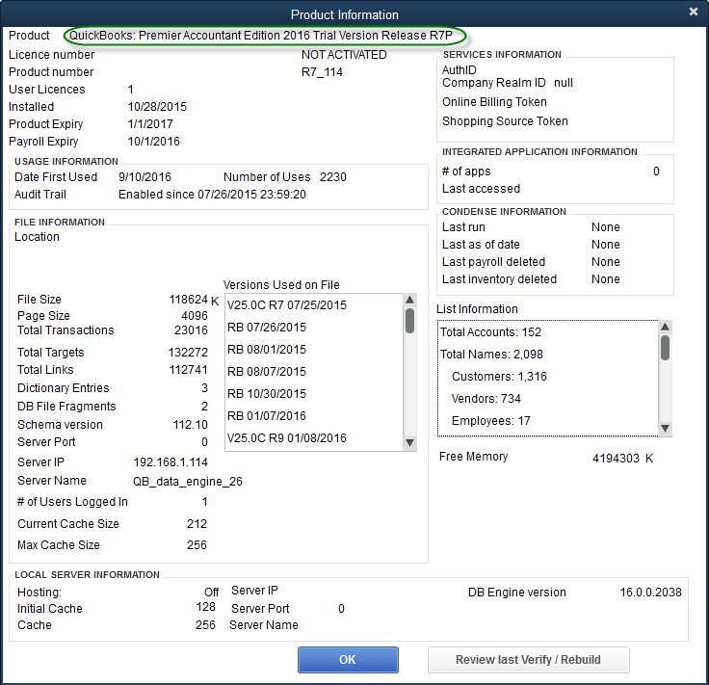
Task: Select version entry RB 10/30/2015
Action: coord(266,394)
